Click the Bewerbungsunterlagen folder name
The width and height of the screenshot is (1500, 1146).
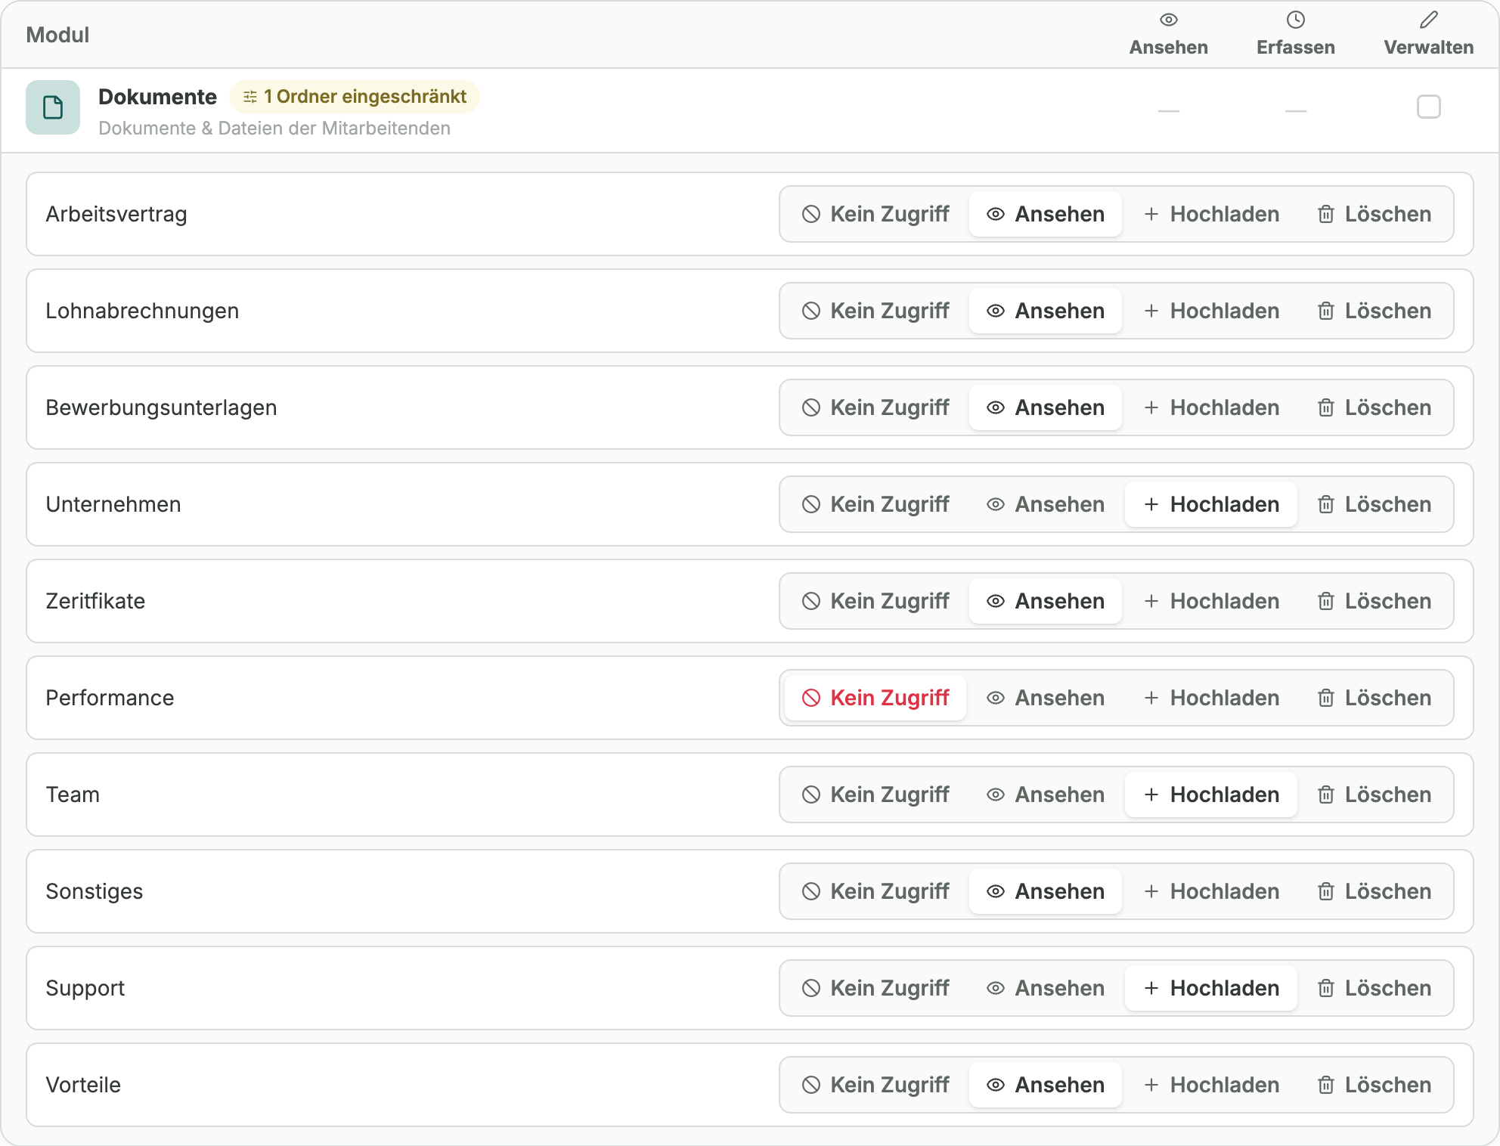click(x=161, y=407)
